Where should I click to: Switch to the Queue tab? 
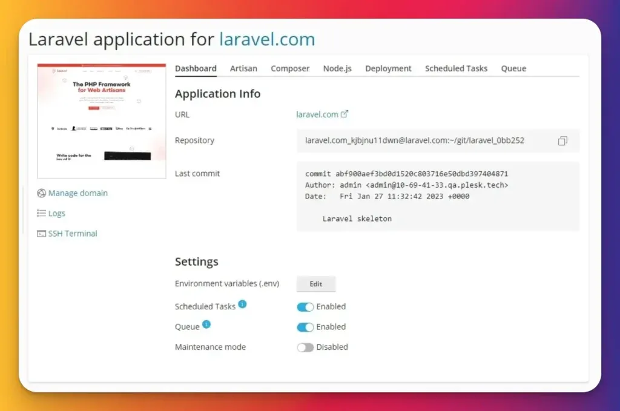click(513, 68)
